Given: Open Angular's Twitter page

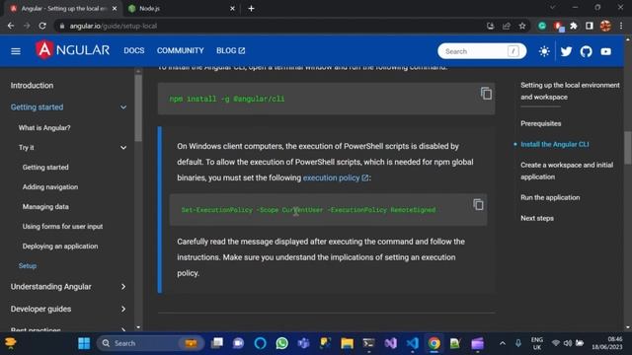Looking at the screenshot, I should pos(566,51).
